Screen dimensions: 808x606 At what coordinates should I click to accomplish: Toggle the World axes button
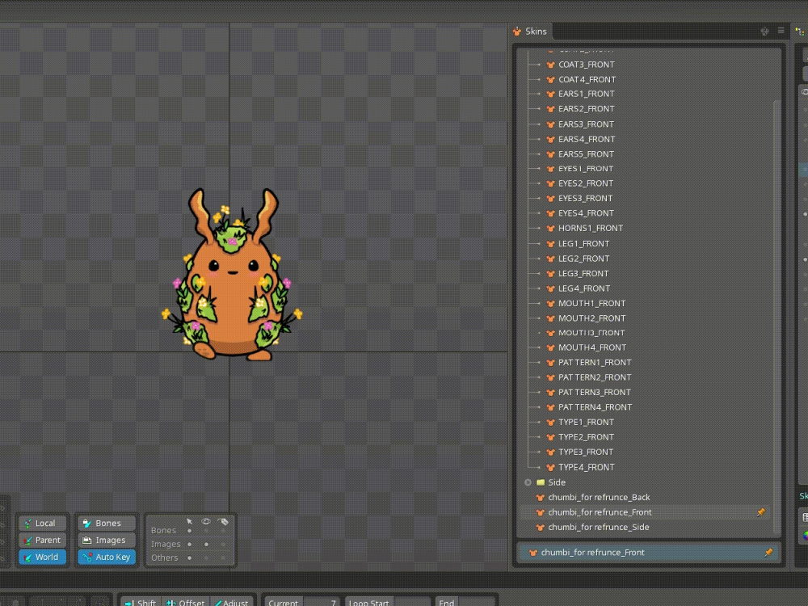(42, 557)
